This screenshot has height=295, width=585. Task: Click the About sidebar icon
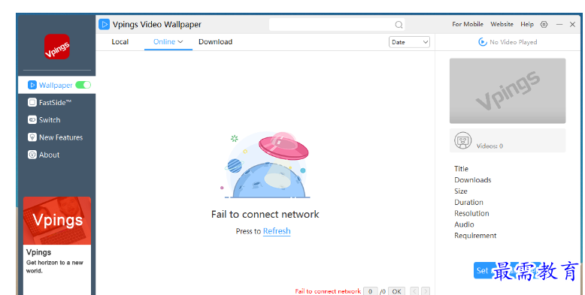point(32,155)
